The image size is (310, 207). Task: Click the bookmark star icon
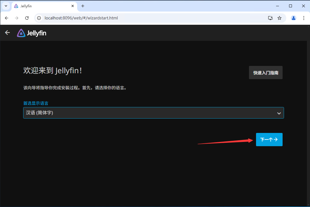[x=279, y=18]
